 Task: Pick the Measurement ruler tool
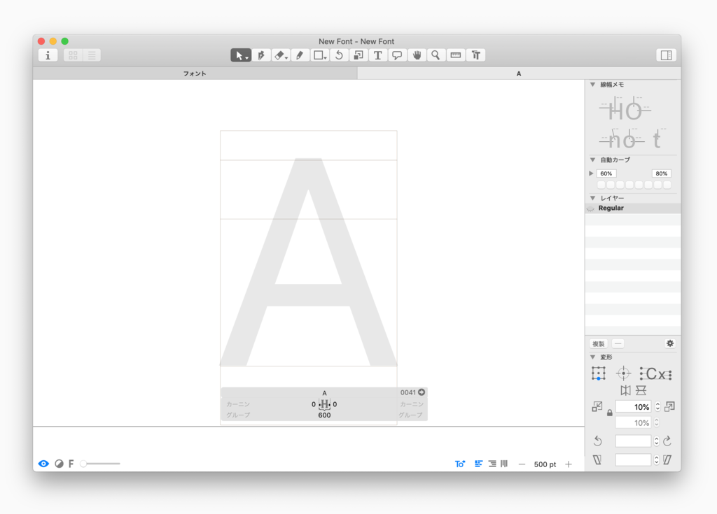[455, 55]
